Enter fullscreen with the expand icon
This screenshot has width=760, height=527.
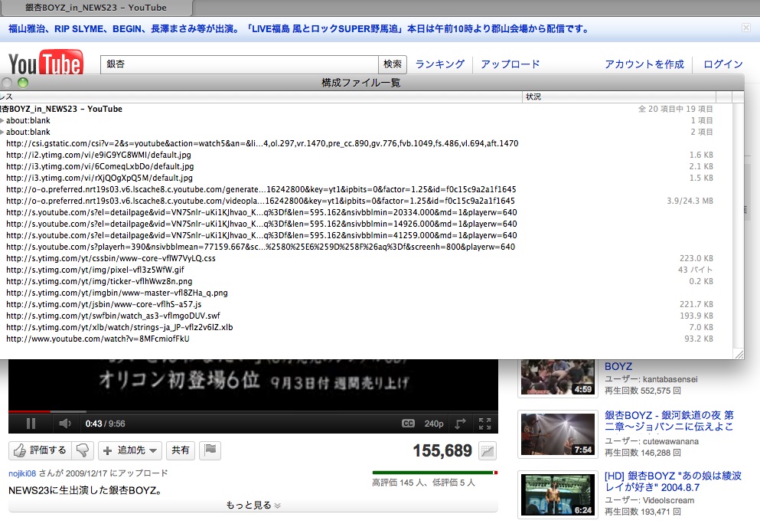[484, 424]
